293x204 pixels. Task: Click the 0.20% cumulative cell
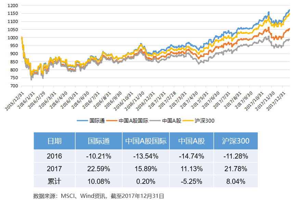pos(146,181)
